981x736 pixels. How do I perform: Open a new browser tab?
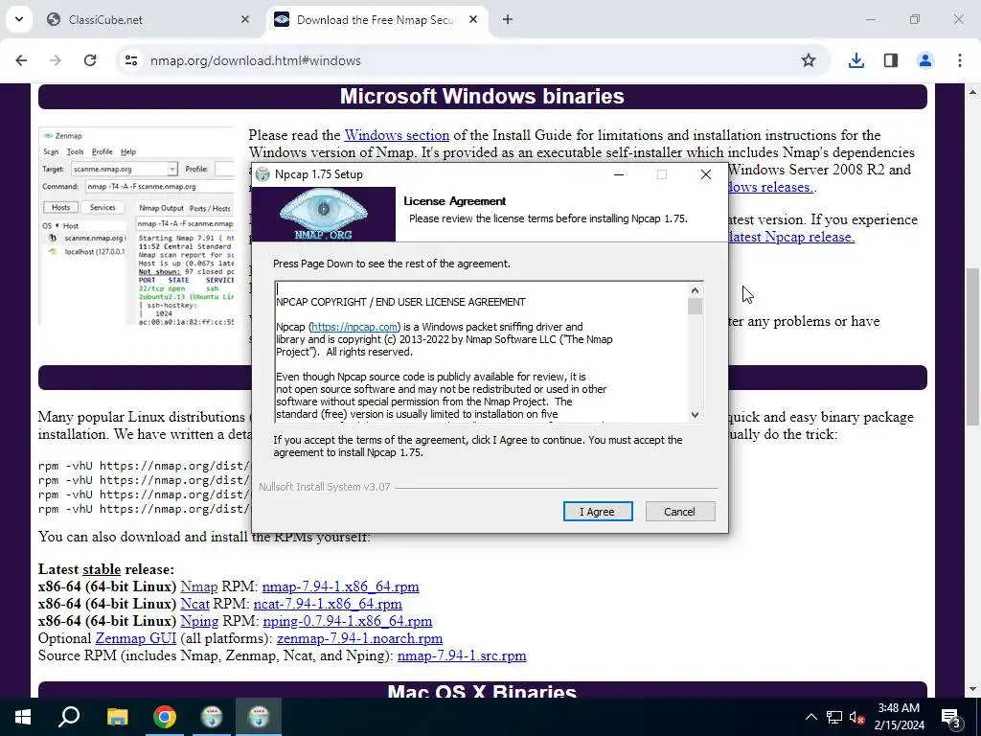(508, 19)
